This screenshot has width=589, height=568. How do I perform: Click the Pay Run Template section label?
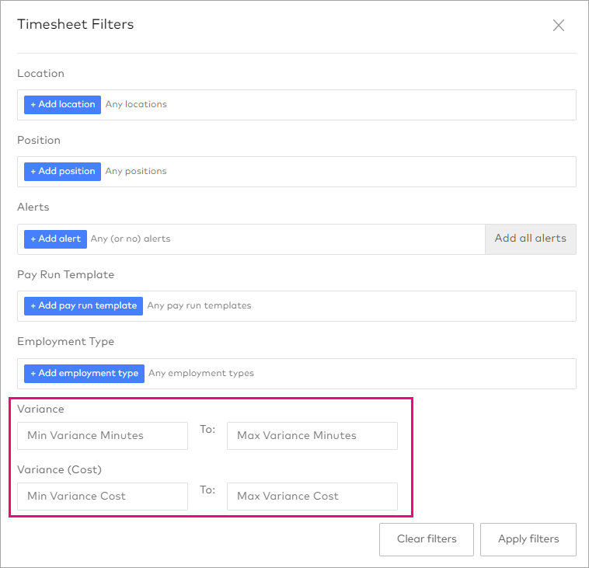click(x=65, y=274)
